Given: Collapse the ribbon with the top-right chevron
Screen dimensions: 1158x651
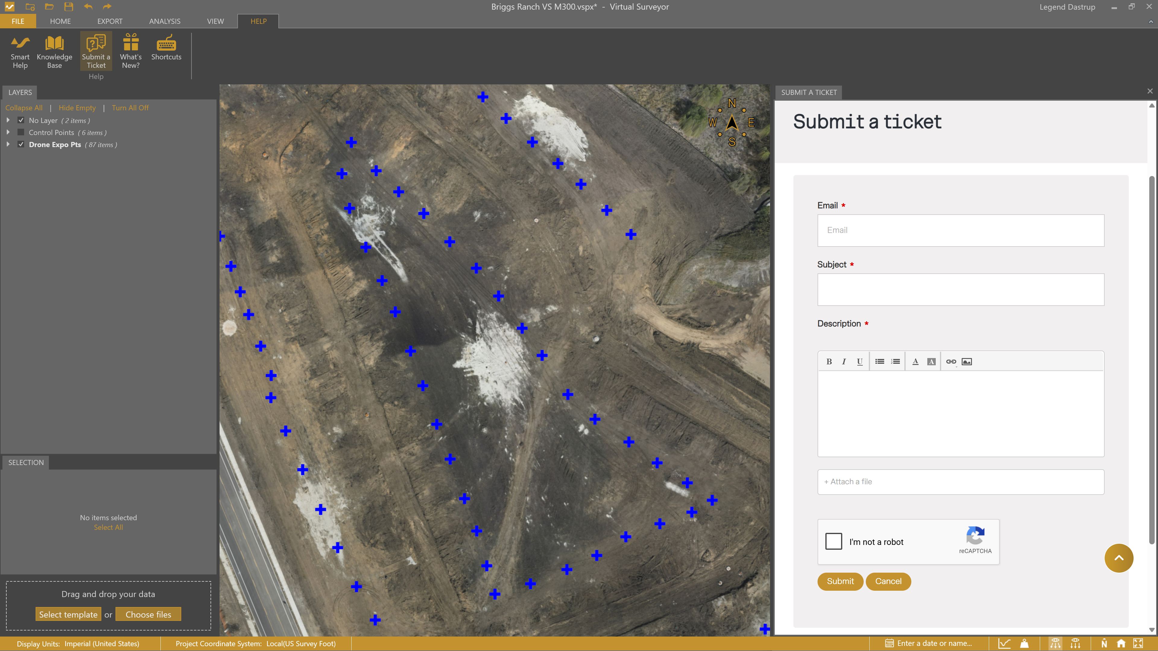Looking at the screenshot, I should click(1150, 21).
